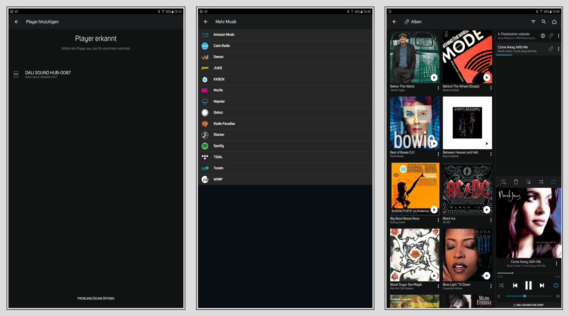Pause the current track
This screenshot has height=316, width=569.
528,285
